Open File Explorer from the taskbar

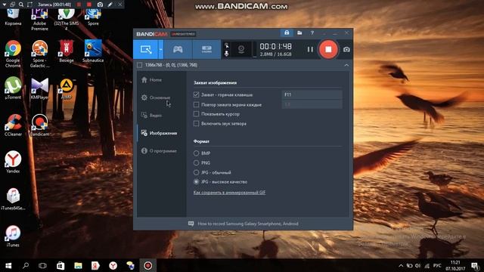click(x=78, y=265)
